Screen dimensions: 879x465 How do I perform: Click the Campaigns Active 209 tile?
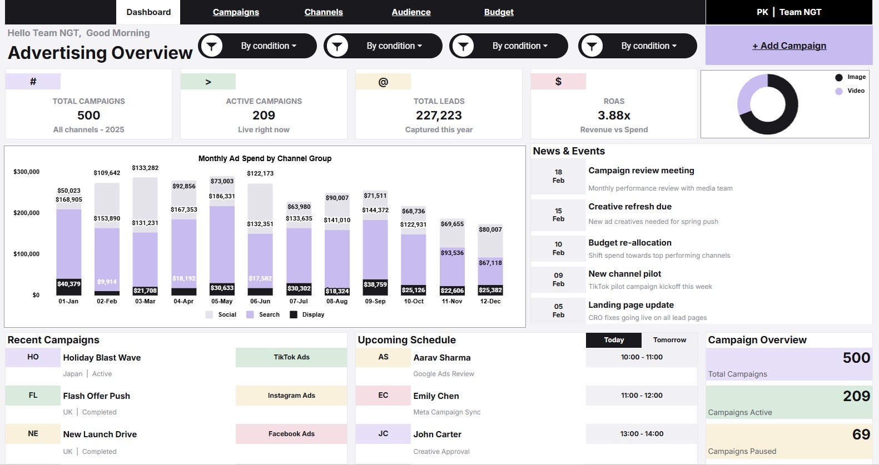pos(789,403)
